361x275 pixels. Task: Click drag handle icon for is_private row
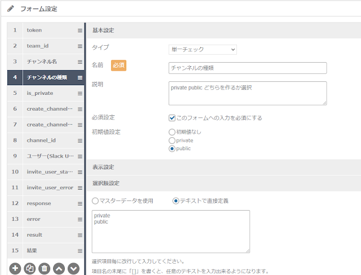tap(80, 93)
